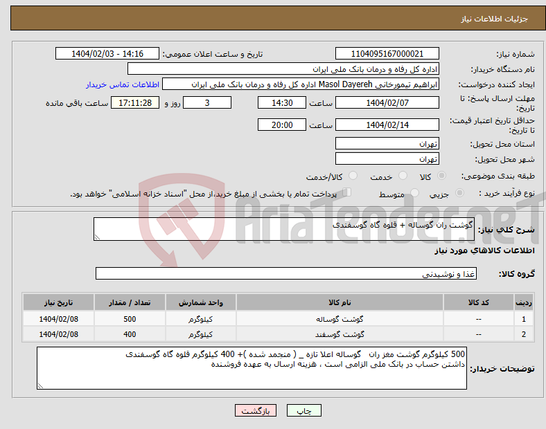Click the نام کالا column header
This screenshot has height=429, width=546.
click(x=340, y=302)
